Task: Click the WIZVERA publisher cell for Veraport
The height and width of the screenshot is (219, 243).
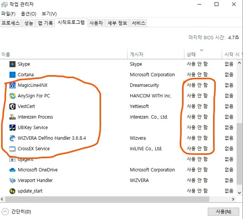Action: pyautogui.click(x=139, y=180)
